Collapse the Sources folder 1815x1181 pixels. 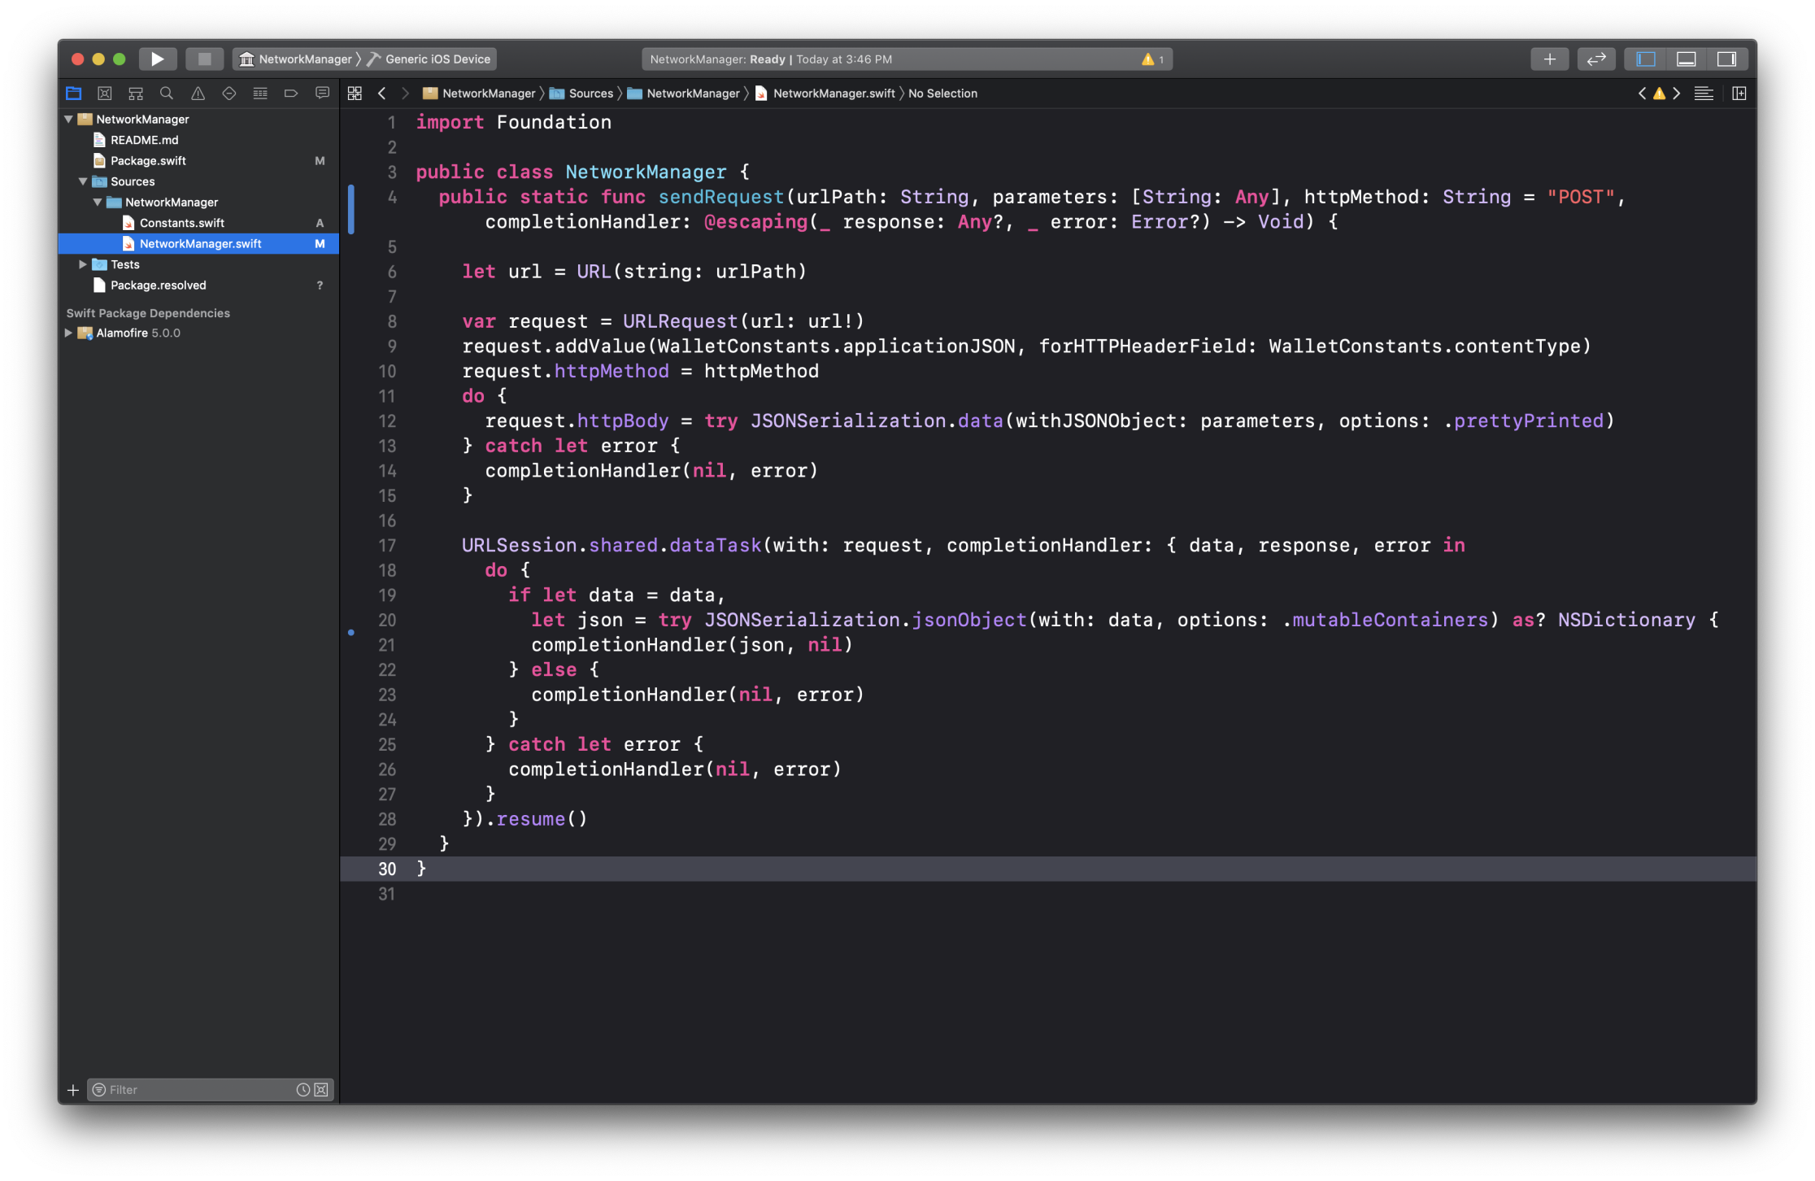82,181
